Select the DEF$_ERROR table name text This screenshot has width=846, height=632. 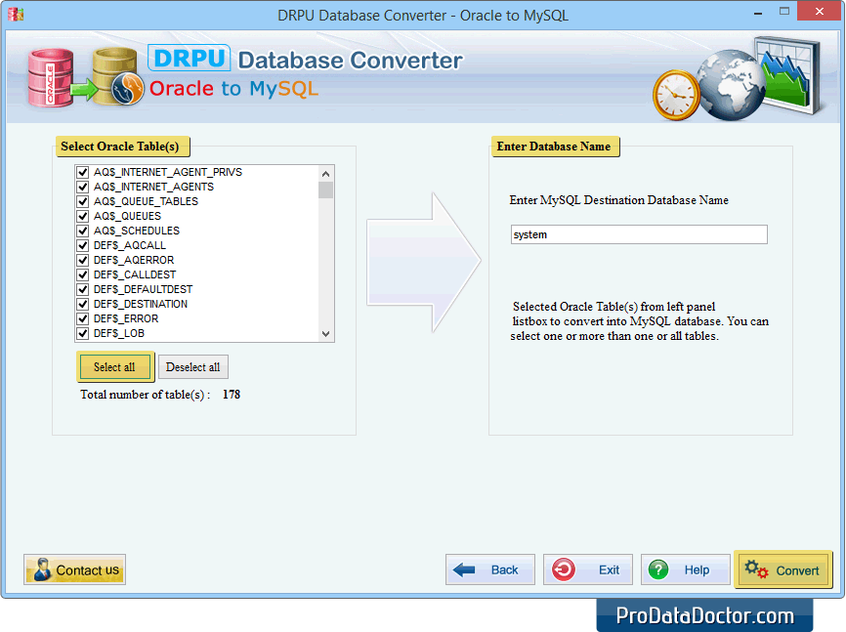point(126,318)
